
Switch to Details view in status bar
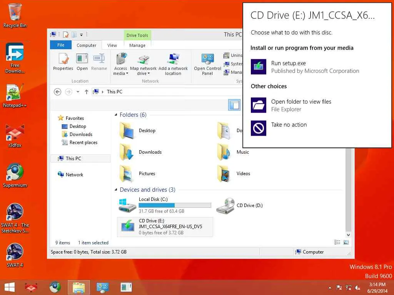(x=337, y=242)
